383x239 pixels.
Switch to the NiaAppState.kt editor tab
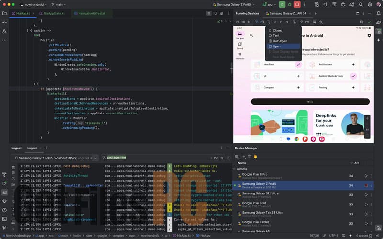pyautogui.click(x=54, y=13)
